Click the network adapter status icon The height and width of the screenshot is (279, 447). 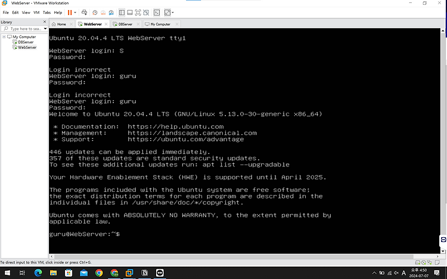click(429, 263)
